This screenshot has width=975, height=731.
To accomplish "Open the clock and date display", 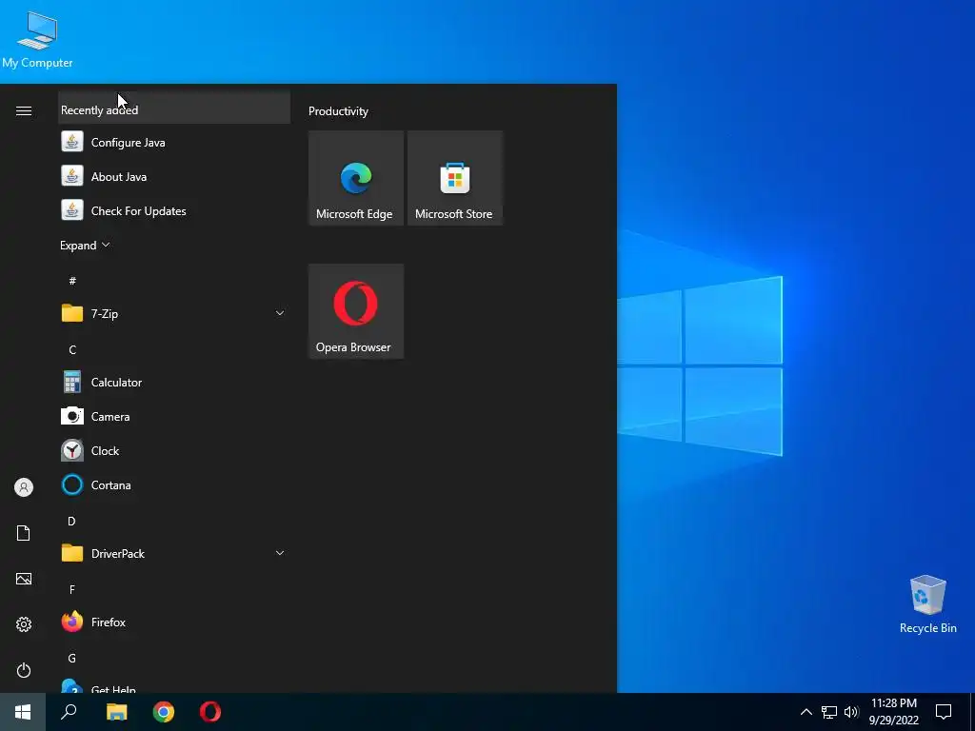I will 893,712.
